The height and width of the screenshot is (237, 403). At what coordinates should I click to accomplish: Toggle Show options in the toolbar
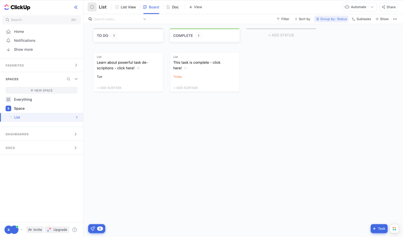[x=382, y=19]
